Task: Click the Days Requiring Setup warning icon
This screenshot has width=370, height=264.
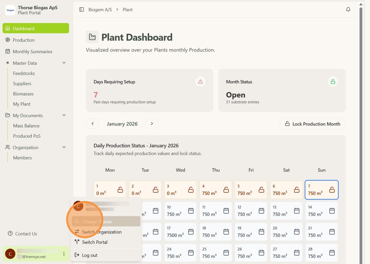Action: pos(200,82)
